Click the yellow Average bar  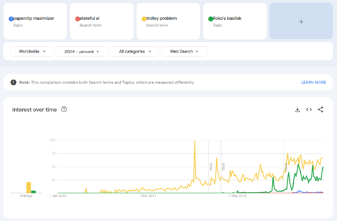pyautogui.click(x=29, y=187)
